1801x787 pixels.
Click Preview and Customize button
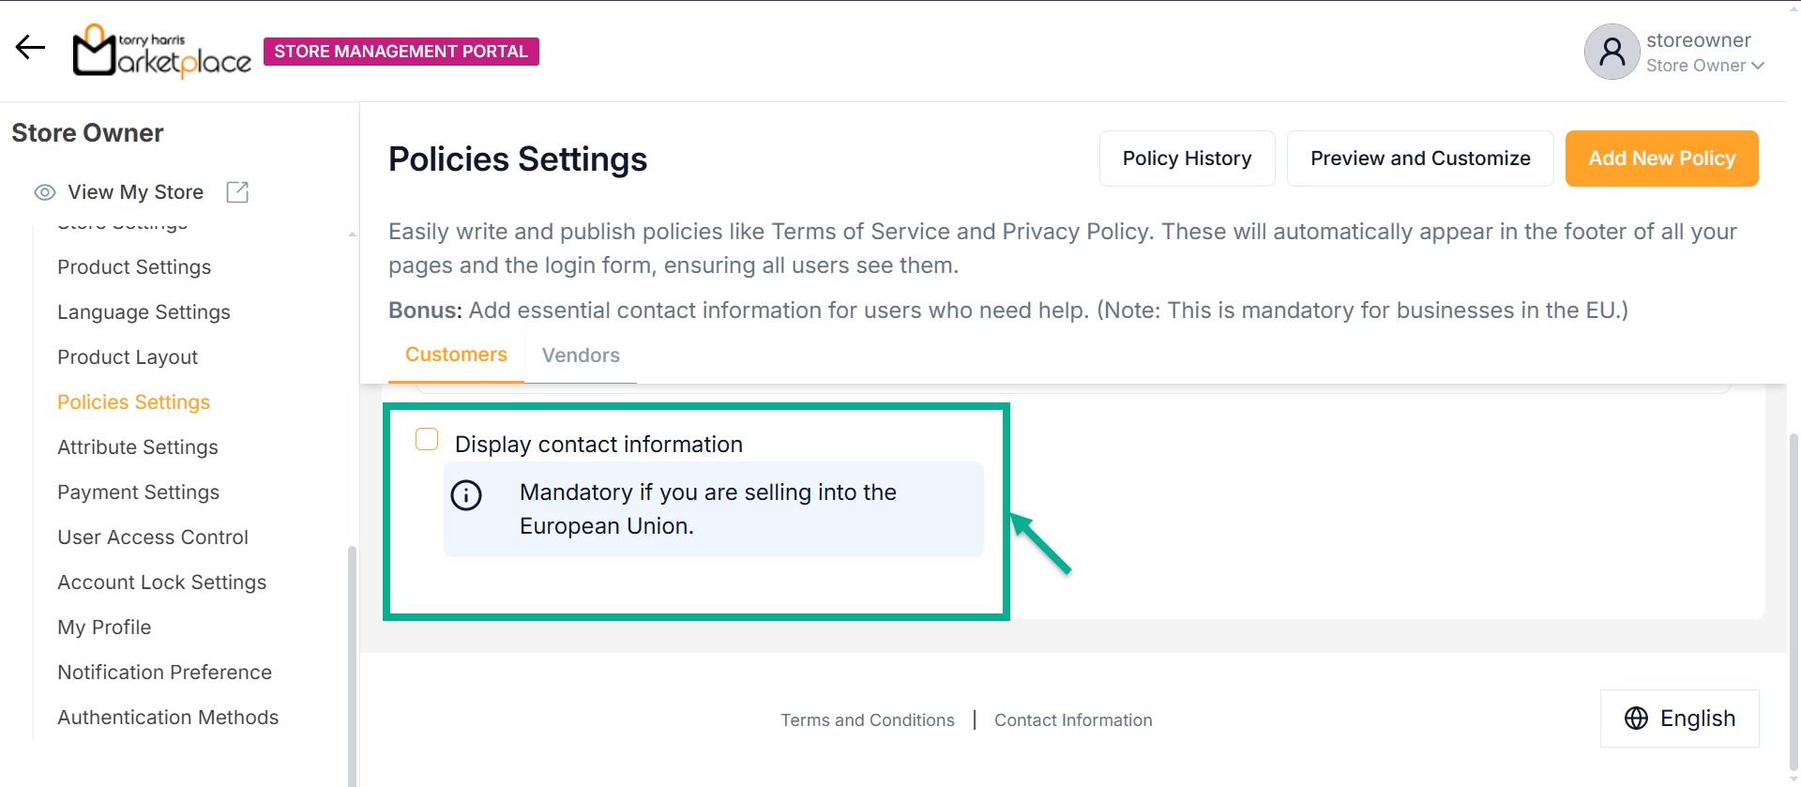click(1420, 159)
